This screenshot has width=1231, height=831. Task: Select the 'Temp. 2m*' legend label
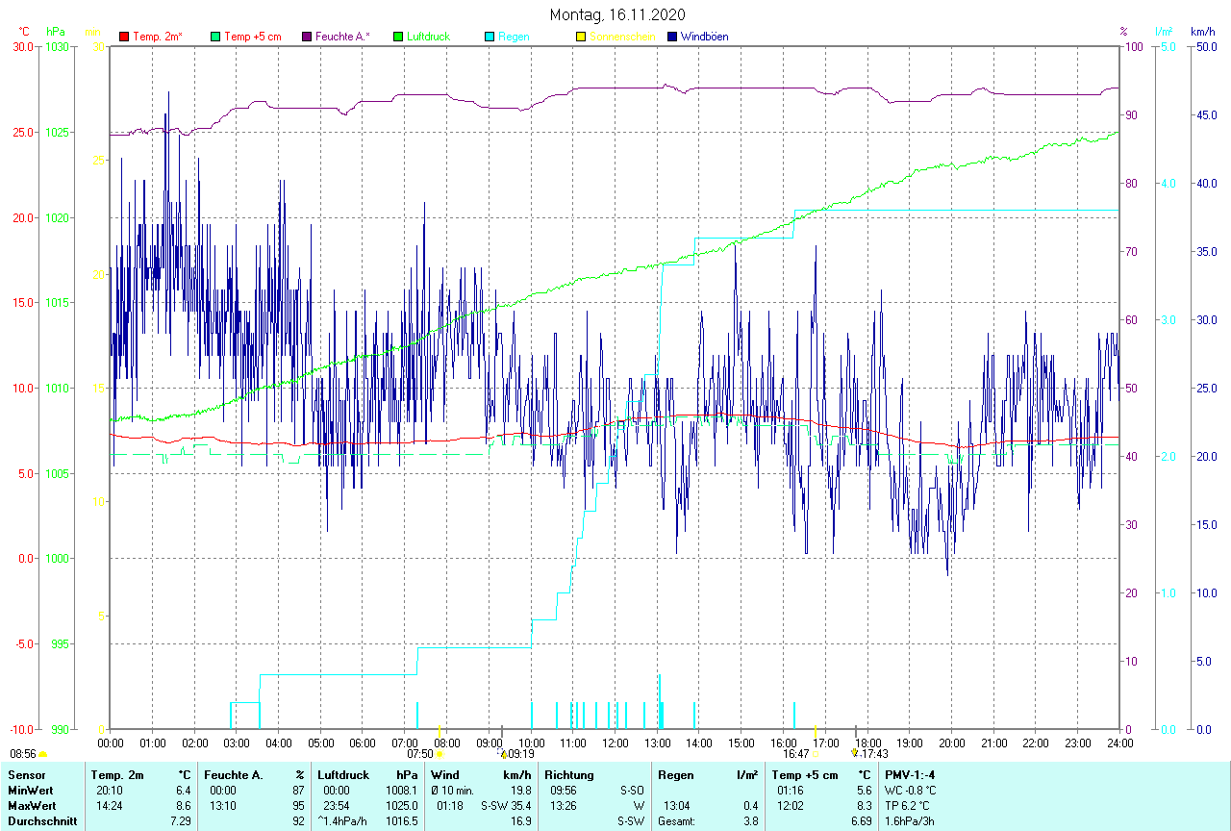point(158,37)
